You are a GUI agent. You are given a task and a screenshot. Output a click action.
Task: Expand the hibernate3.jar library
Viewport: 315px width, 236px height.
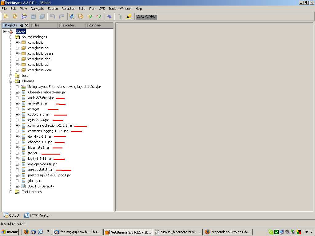click(17, 147)
